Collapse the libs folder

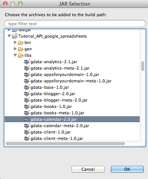point(15,55)
